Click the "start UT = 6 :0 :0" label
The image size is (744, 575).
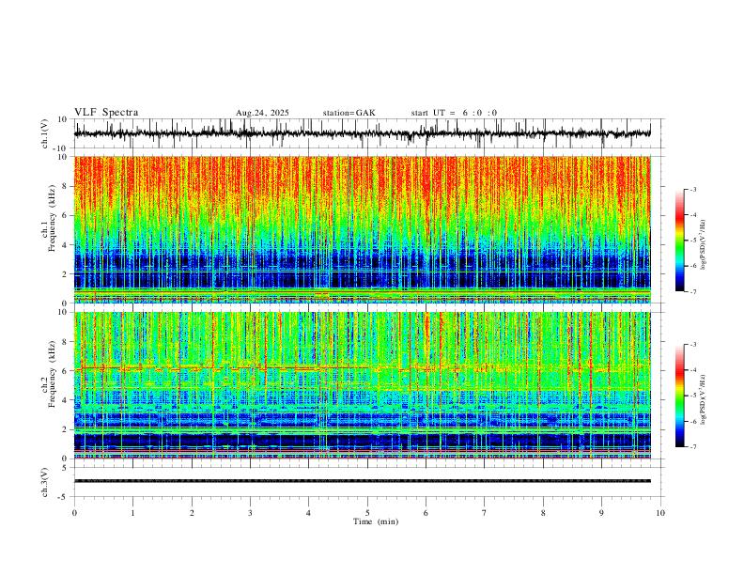point(454,113)
